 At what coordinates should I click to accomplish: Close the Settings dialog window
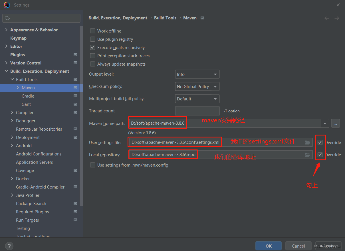(338, 5)
